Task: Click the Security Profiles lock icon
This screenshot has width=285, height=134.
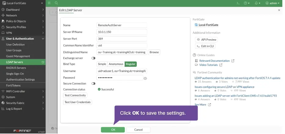Action: (x=3, y=27)
